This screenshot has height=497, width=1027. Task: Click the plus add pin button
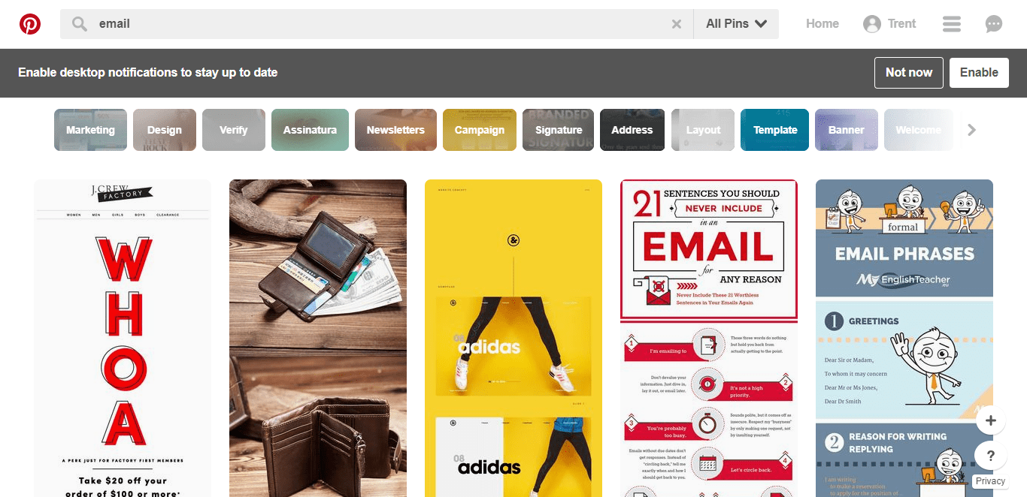click(x=991, y=420)
